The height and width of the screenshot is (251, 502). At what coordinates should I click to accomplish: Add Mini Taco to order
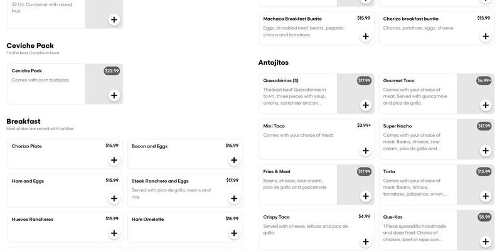click(x=366, y=151)
